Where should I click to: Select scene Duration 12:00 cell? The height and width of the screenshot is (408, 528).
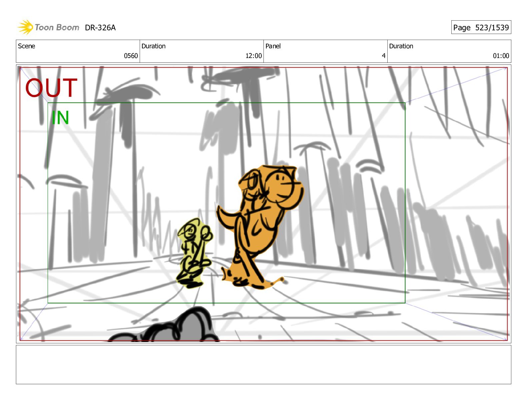click(202, 51)
